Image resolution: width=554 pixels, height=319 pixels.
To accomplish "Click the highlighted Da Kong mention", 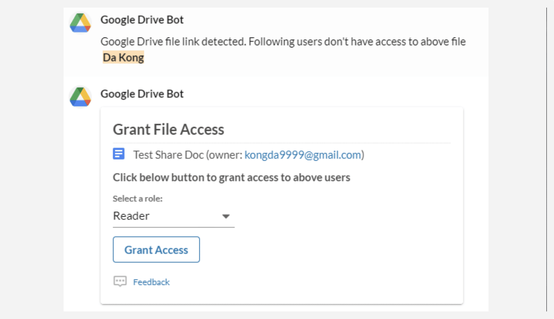I will 123,58.
